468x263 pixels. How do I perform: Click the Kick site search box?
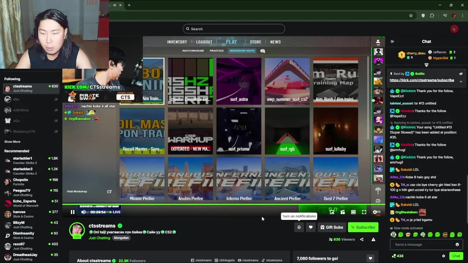234,29
